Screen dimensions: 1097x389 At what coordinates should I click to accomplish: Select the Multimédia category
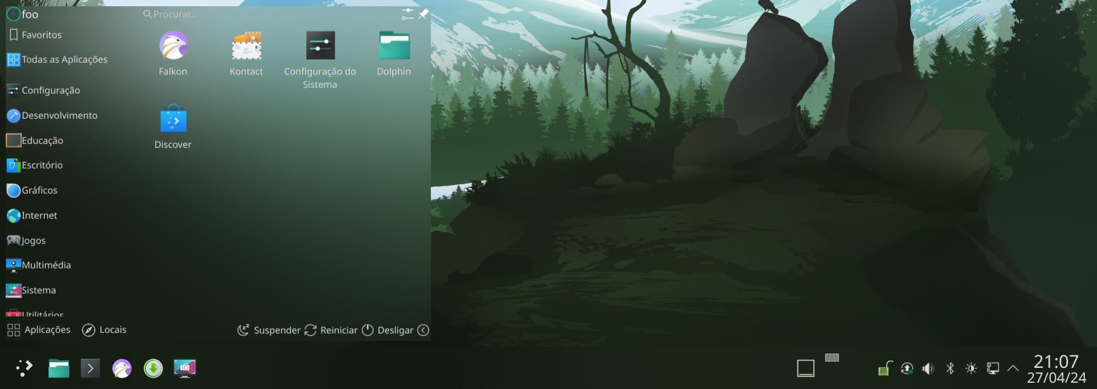[x=46, y=265]
